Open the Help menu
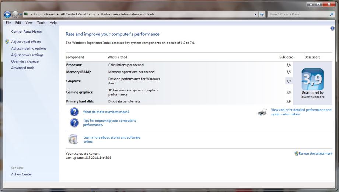339x192 pixels. tap(53, 23)
